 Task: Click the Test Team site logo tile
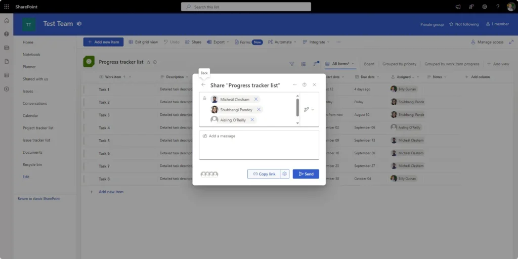28,24
